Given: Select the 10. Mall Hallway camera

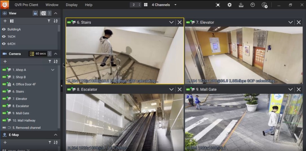Looking at the screenshot, I should point(24,121).
